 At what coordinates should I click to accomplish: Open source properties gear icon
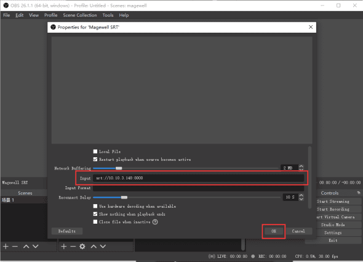point(82,246)
